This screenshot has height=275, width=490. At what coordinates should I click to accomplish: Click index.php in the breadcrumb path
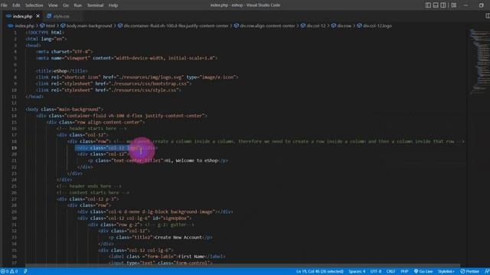(x=24, y=26)
